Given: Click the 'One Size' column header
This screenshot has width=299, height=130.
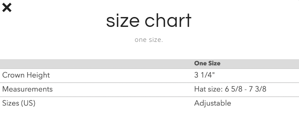Looking at the screenshot, I should (x=207, y=63).
